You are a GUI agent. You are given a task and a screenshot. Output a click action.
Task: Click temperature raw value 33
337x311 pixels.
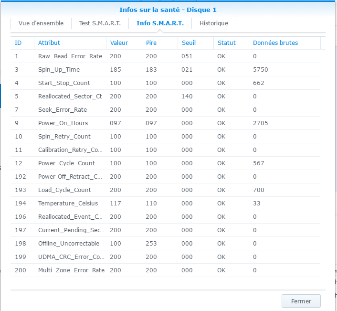tap(257, 203)
